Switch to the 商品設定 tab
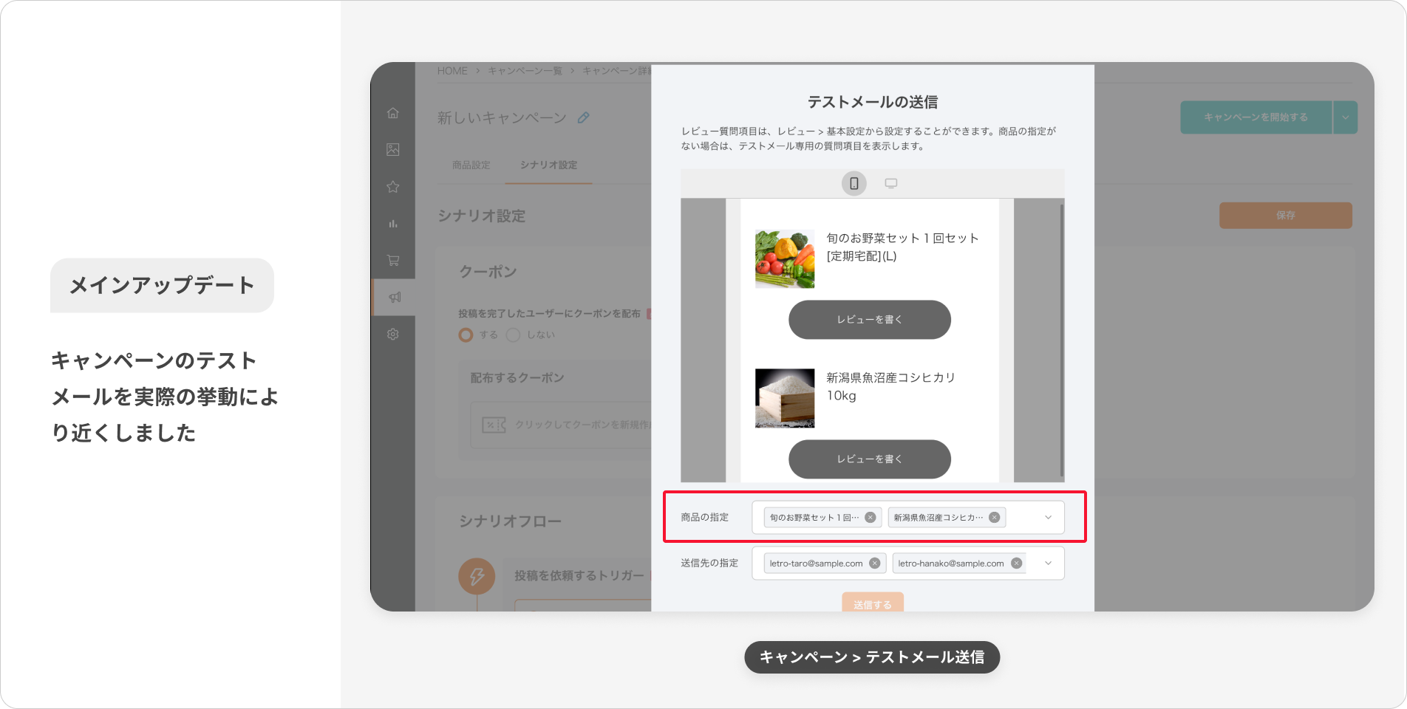The width and height of the screenshot is (1407, 709). pyautogui.click(x=471, y=165)
